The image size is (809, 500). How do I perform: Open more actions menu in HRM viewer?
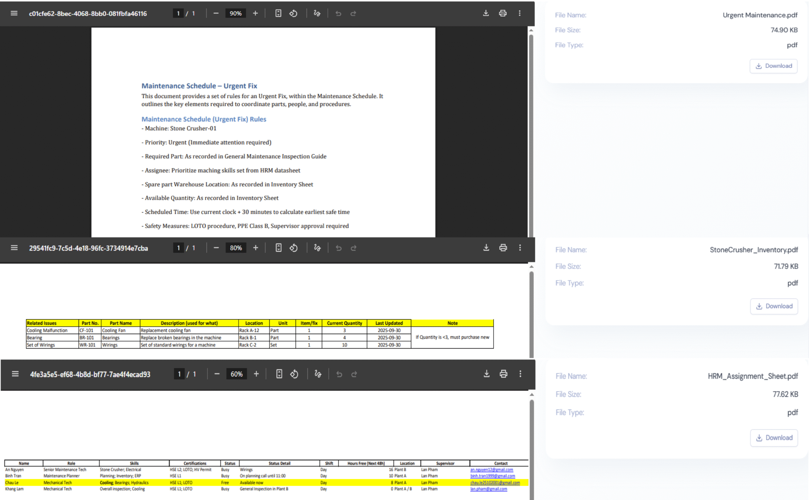(520, 374)
